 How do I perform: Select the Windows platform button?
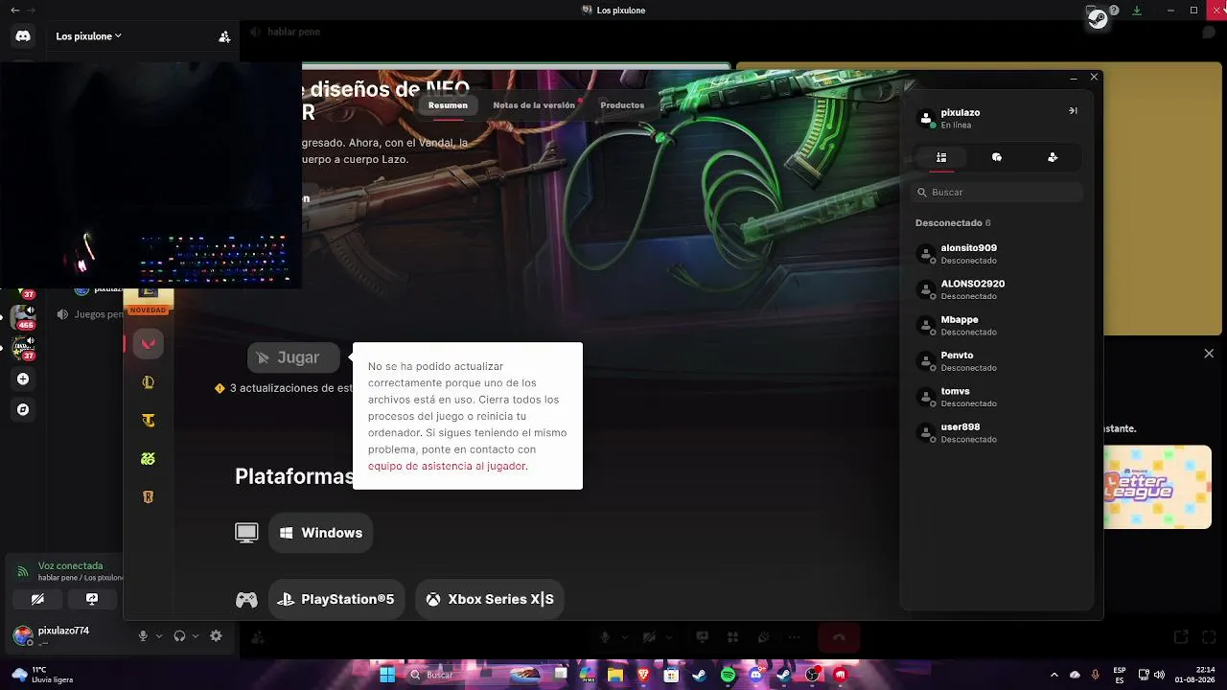coord(320,533)
